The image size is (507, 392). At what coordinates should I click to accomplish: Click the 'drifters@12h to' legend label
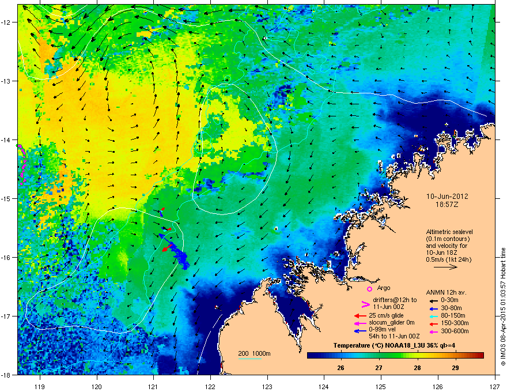[x=395, y=300]
